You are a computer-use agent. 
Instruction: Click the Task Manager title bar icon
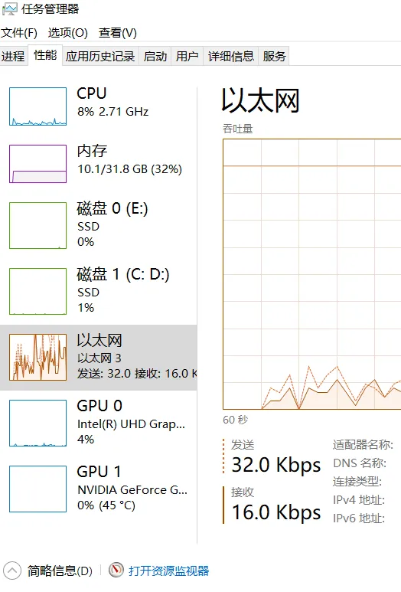coord(9,9)
